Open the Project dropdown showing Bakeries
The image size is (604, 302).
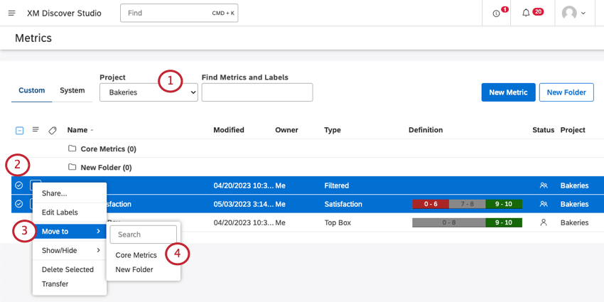[149, 92]
